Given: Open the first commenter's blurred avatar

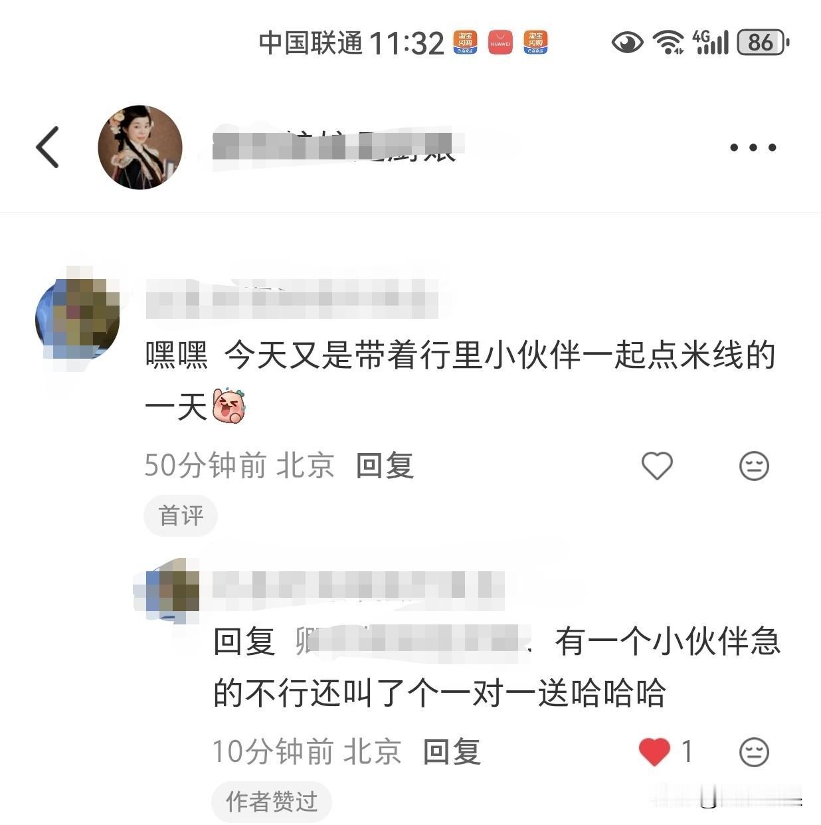Looking at the screenshot, I should tap(78, 321).
